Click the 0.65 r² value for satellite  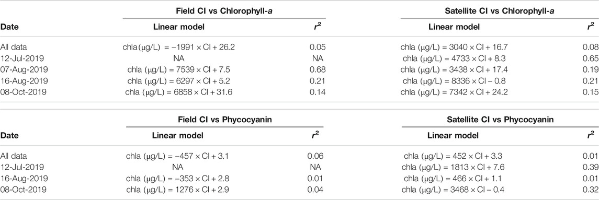click(x=591, y=58)
